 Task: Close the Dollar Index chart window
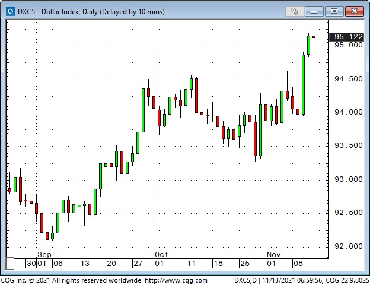pyautogui.click(x=354, y=11)
